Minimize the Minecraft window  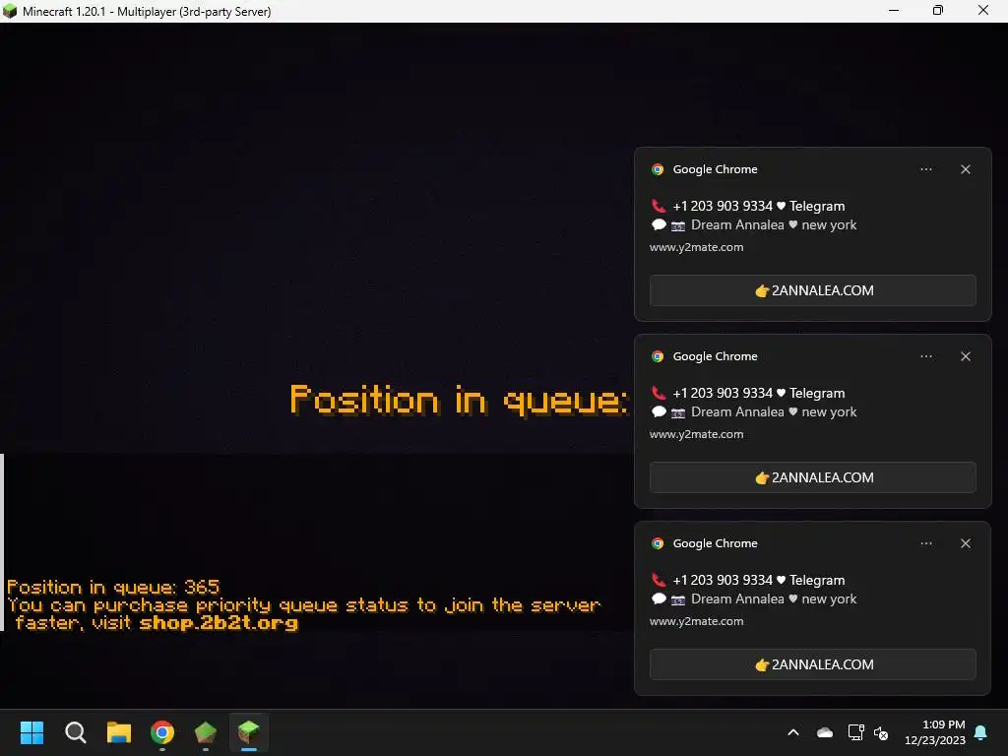(x=894, y=10)
